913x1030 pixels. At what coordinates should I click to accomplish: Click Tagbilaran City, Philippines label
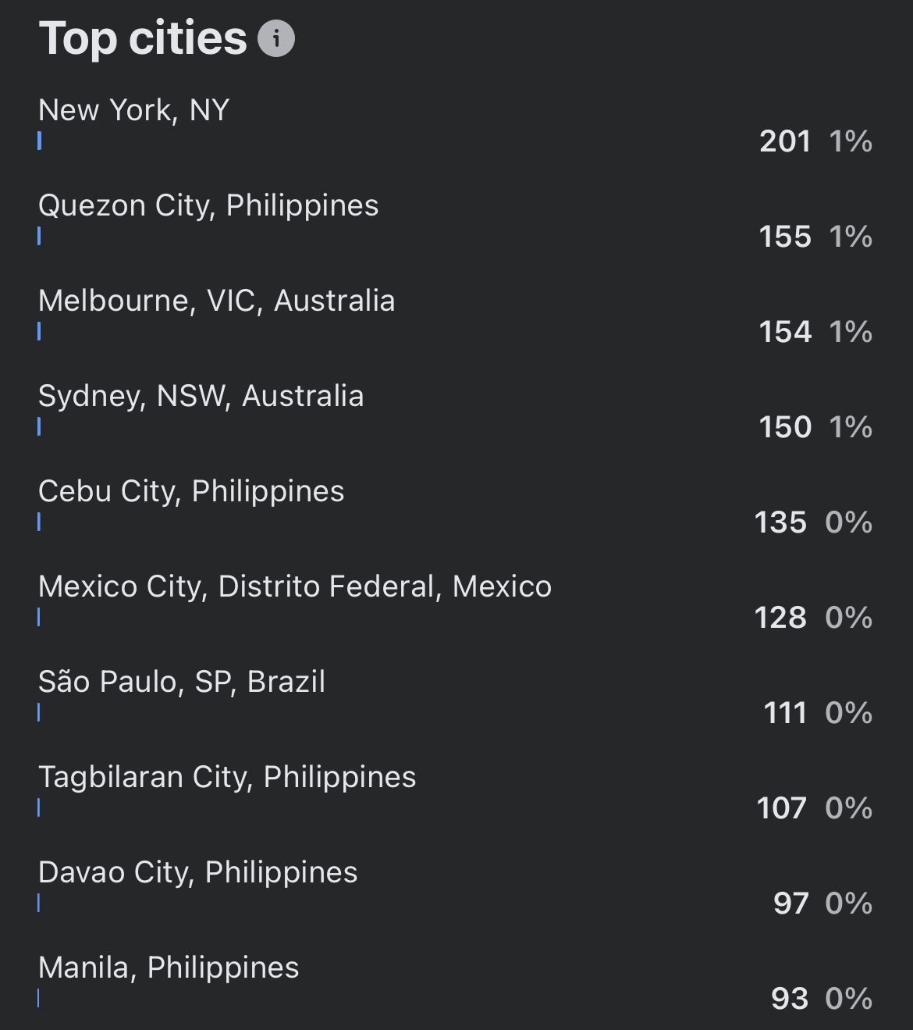point(227,777)
